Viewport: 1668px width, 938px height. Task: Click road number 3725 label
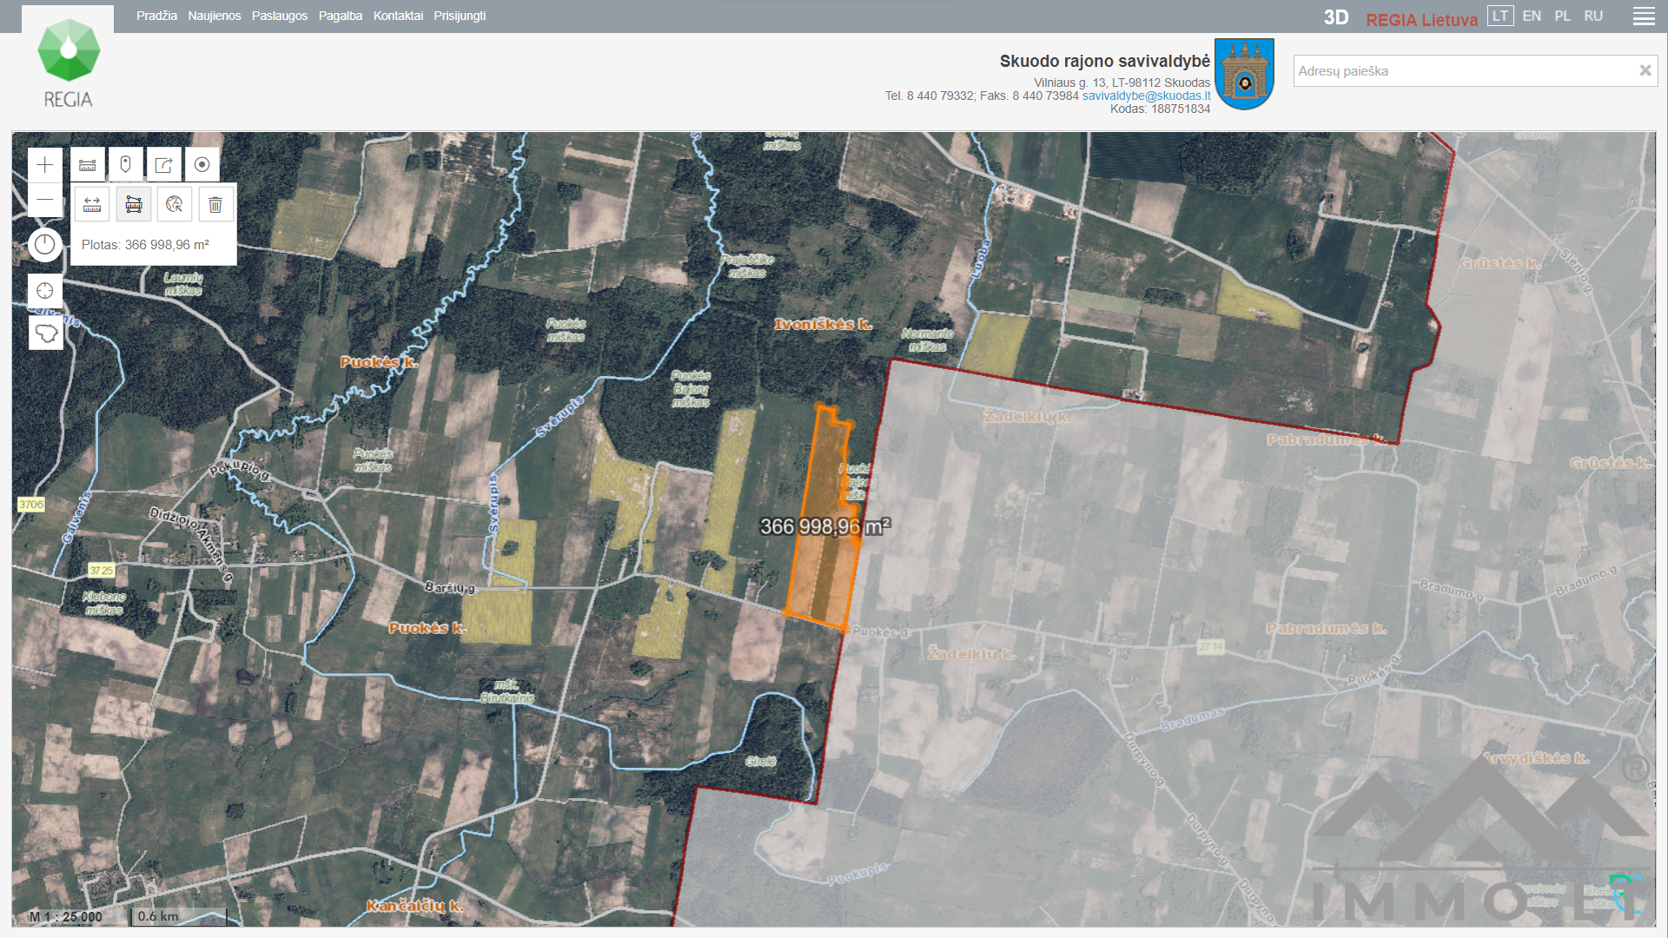coord(102,571)
